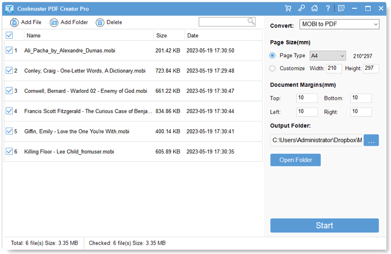The image size is (391, 254).
Task: Sort files by Size column header
Action: click(161, 35)
